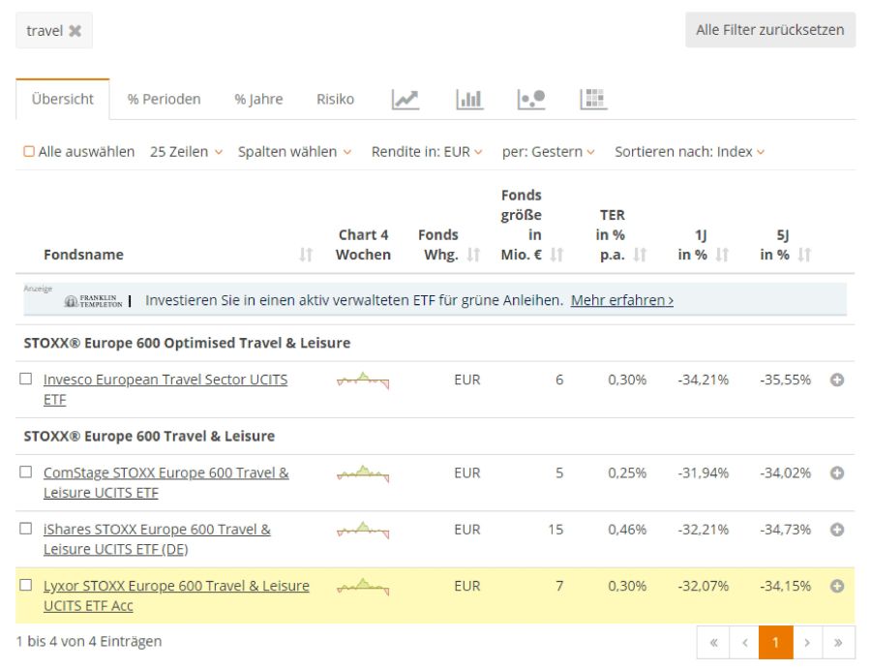Sort table by Fondsname column
This screenshot has height=670, width=871.
tap(306, 255)
